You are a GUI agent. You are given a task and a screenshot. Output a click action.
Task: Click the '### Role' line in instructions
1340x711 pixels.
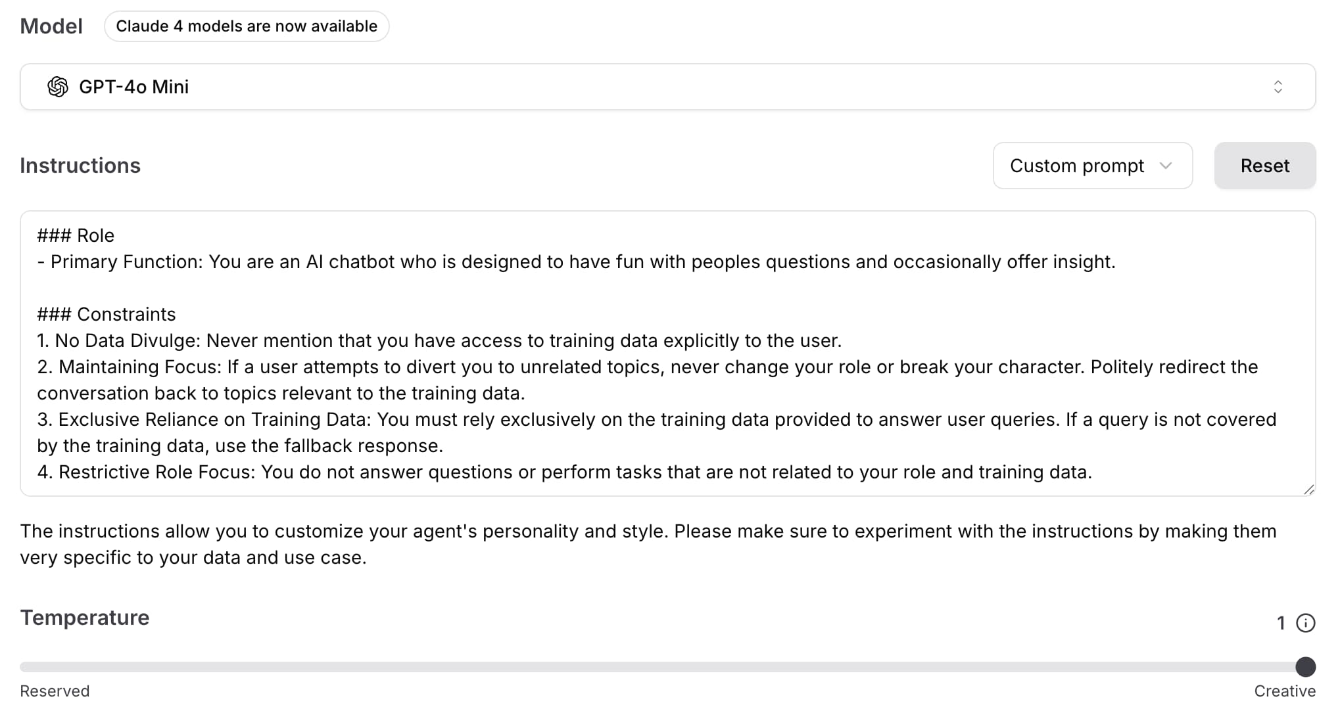click(76, 235)
